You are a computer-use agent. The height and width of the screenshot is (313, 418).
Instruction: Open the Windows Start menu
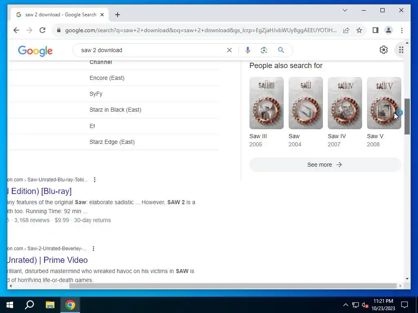10,305
